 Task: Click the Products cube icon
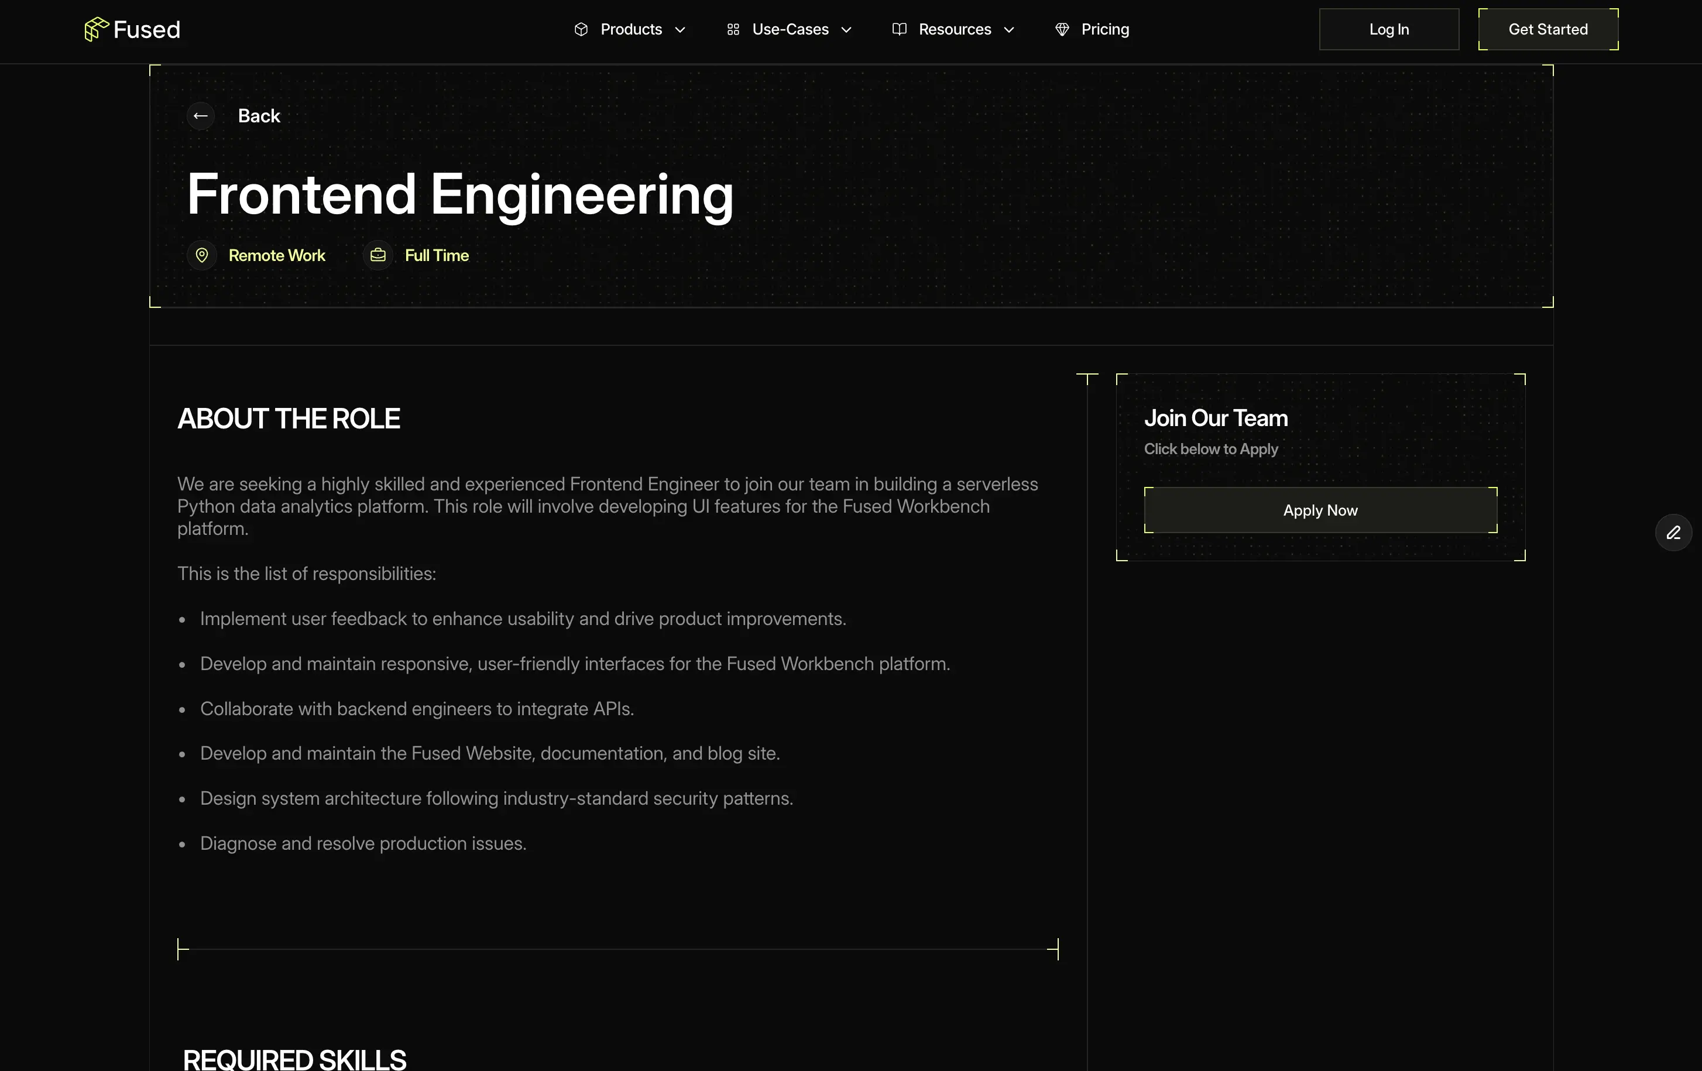(x=581, y=30)
